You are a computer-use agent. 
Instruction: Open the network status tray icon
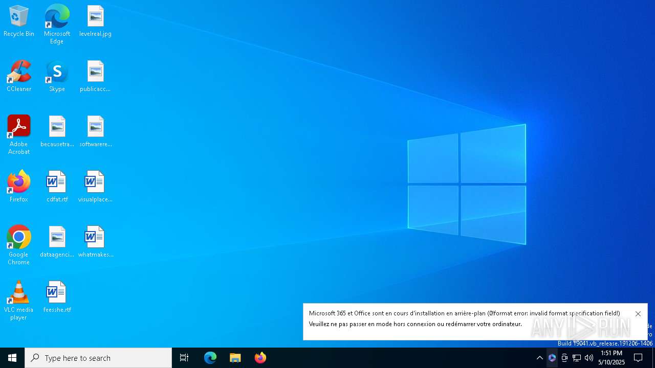[x=577, y=358]
